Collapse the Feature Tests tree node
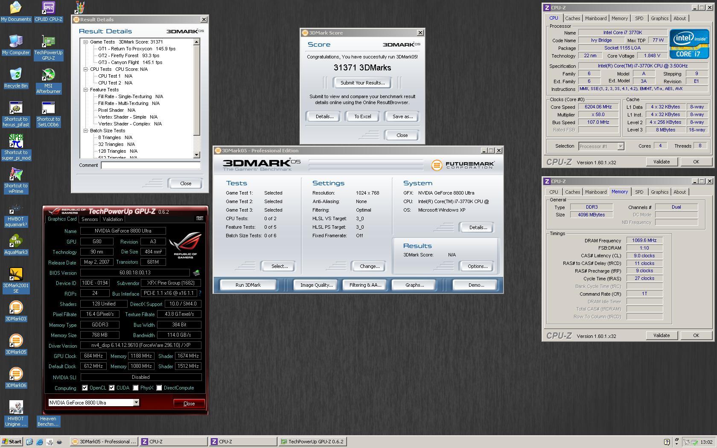The image size is (717, 448). click(x=86, y=90)
